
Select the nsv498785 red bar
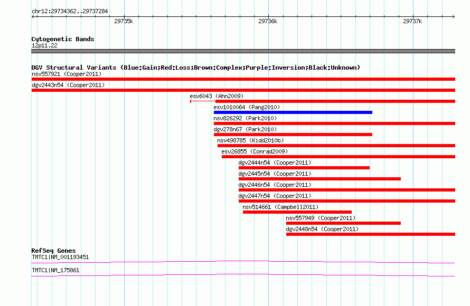pyautogui.click(x=336, y=146)
